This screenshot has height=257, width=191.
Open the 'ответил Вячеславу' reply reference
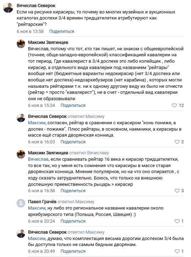coord(89,153)
